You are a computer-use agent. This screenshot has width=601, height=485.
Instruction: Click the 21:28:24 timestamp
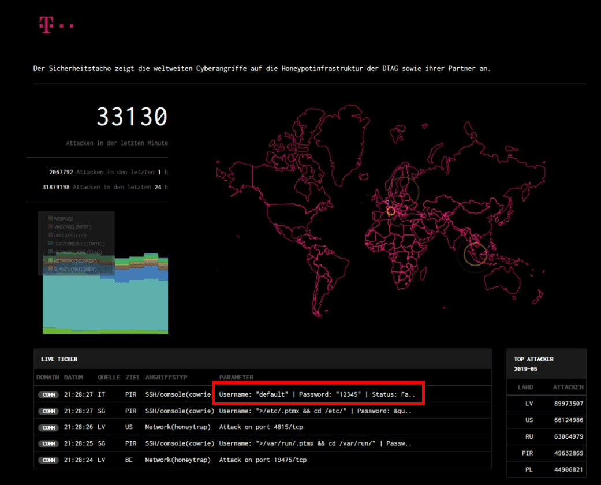point(78,460)
